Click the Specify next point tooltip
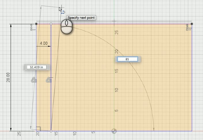The image size is (203, 140). [x=81, y=18]
